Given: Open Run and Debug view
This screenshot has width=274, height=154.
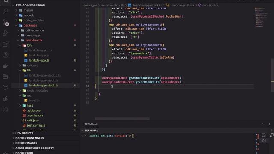Looking at the screenshot, I should tap(6, 33).
